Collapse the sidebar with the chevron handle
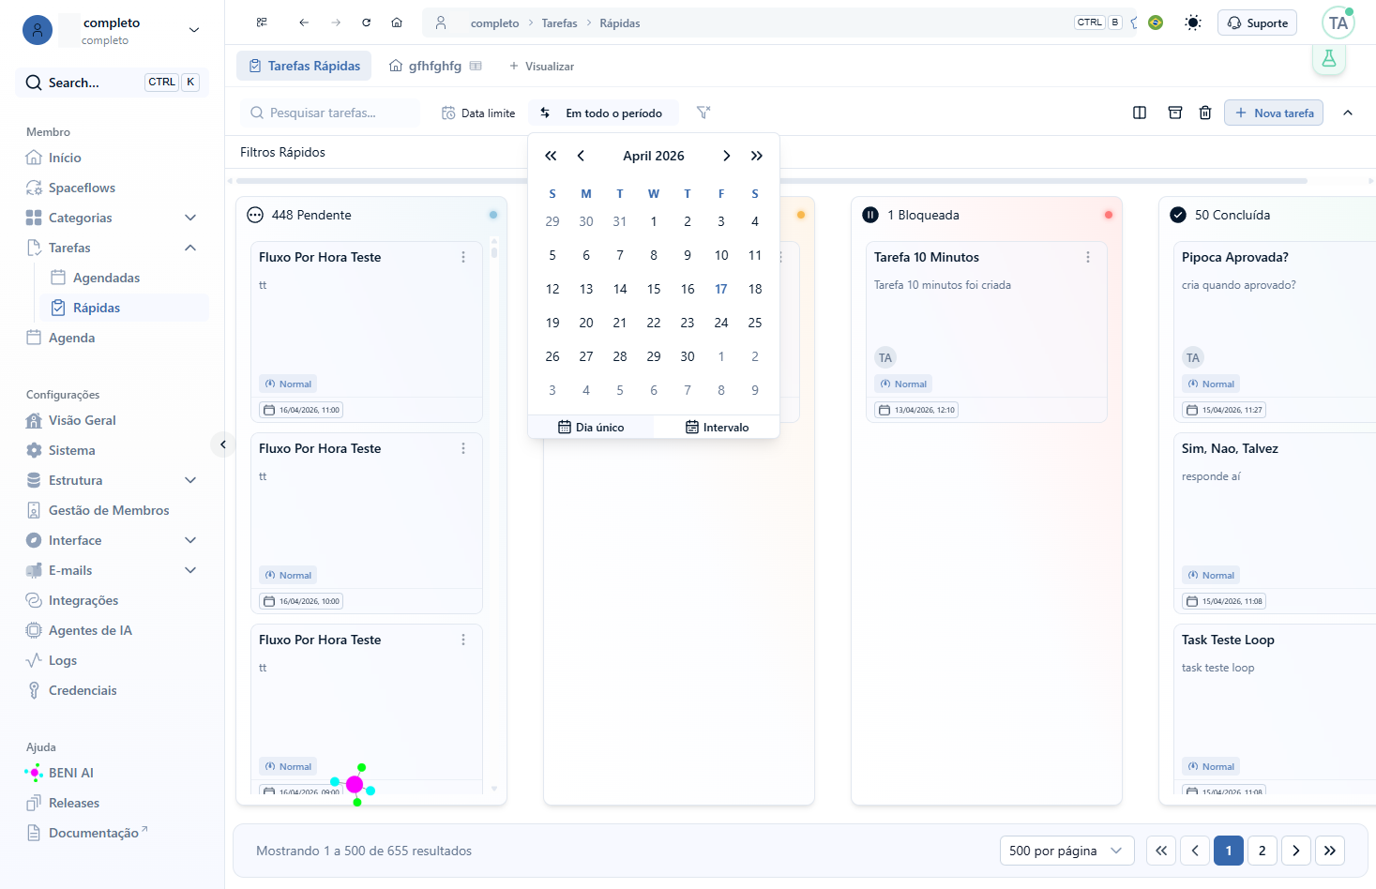 [x=223, y=444]
